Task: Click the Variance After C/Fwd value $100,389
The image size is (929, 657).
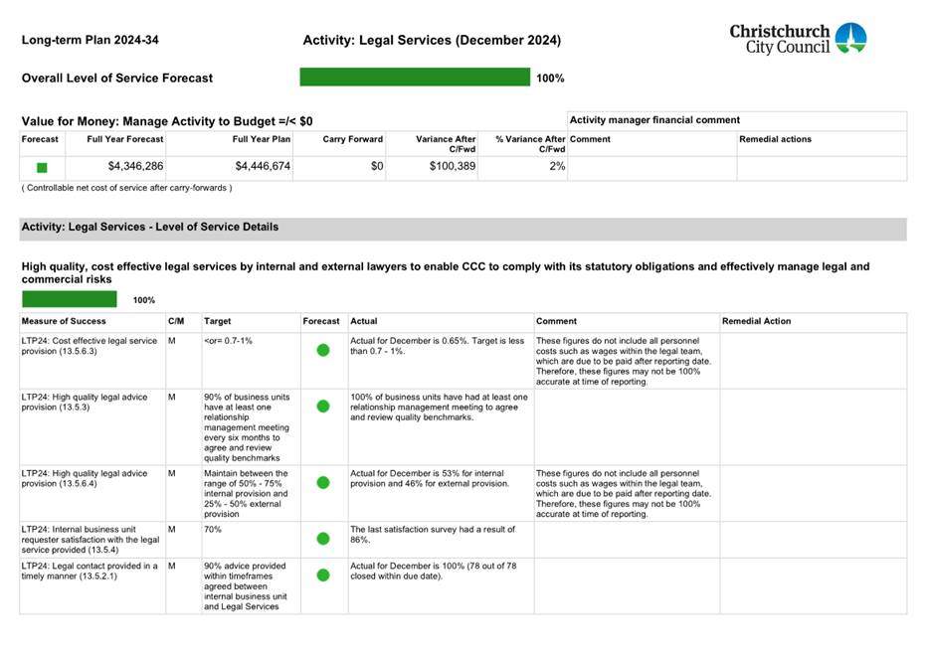Action: click(x=452, y=167)
